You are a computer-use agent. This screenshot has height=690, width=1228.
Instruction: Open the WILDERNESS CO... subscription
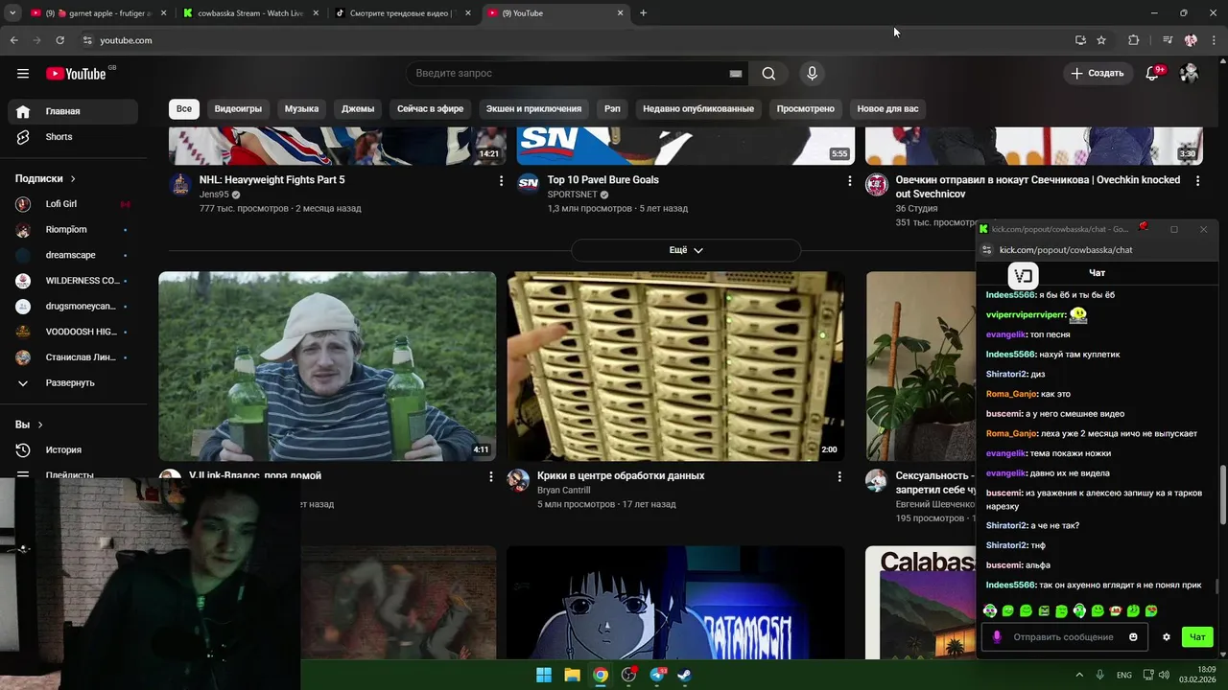[x=73, y=281]
